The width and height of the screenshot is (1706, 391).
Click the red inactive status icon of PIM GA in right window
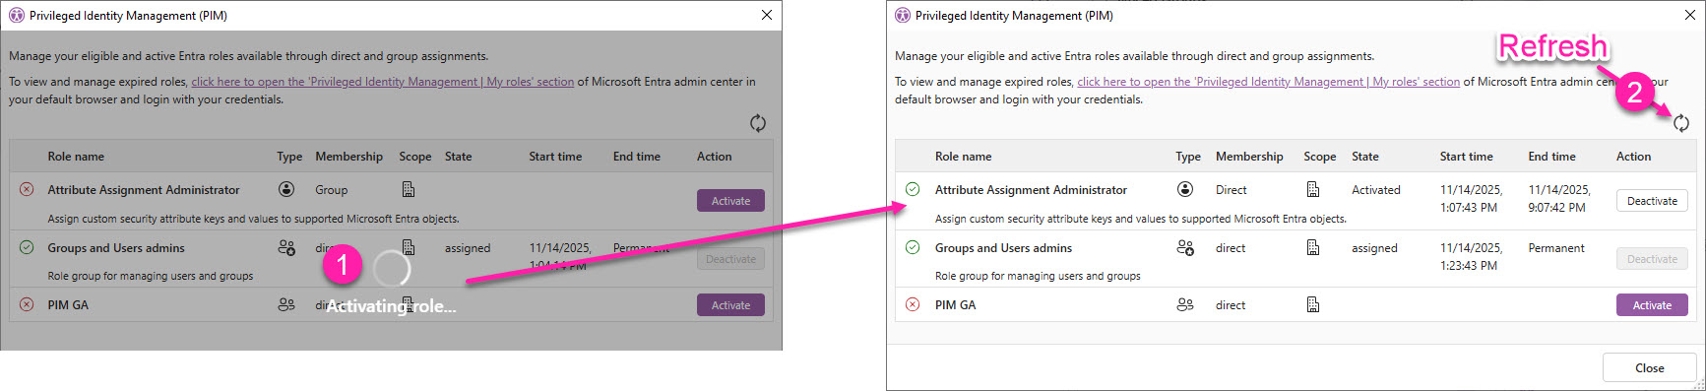(913, 304)
